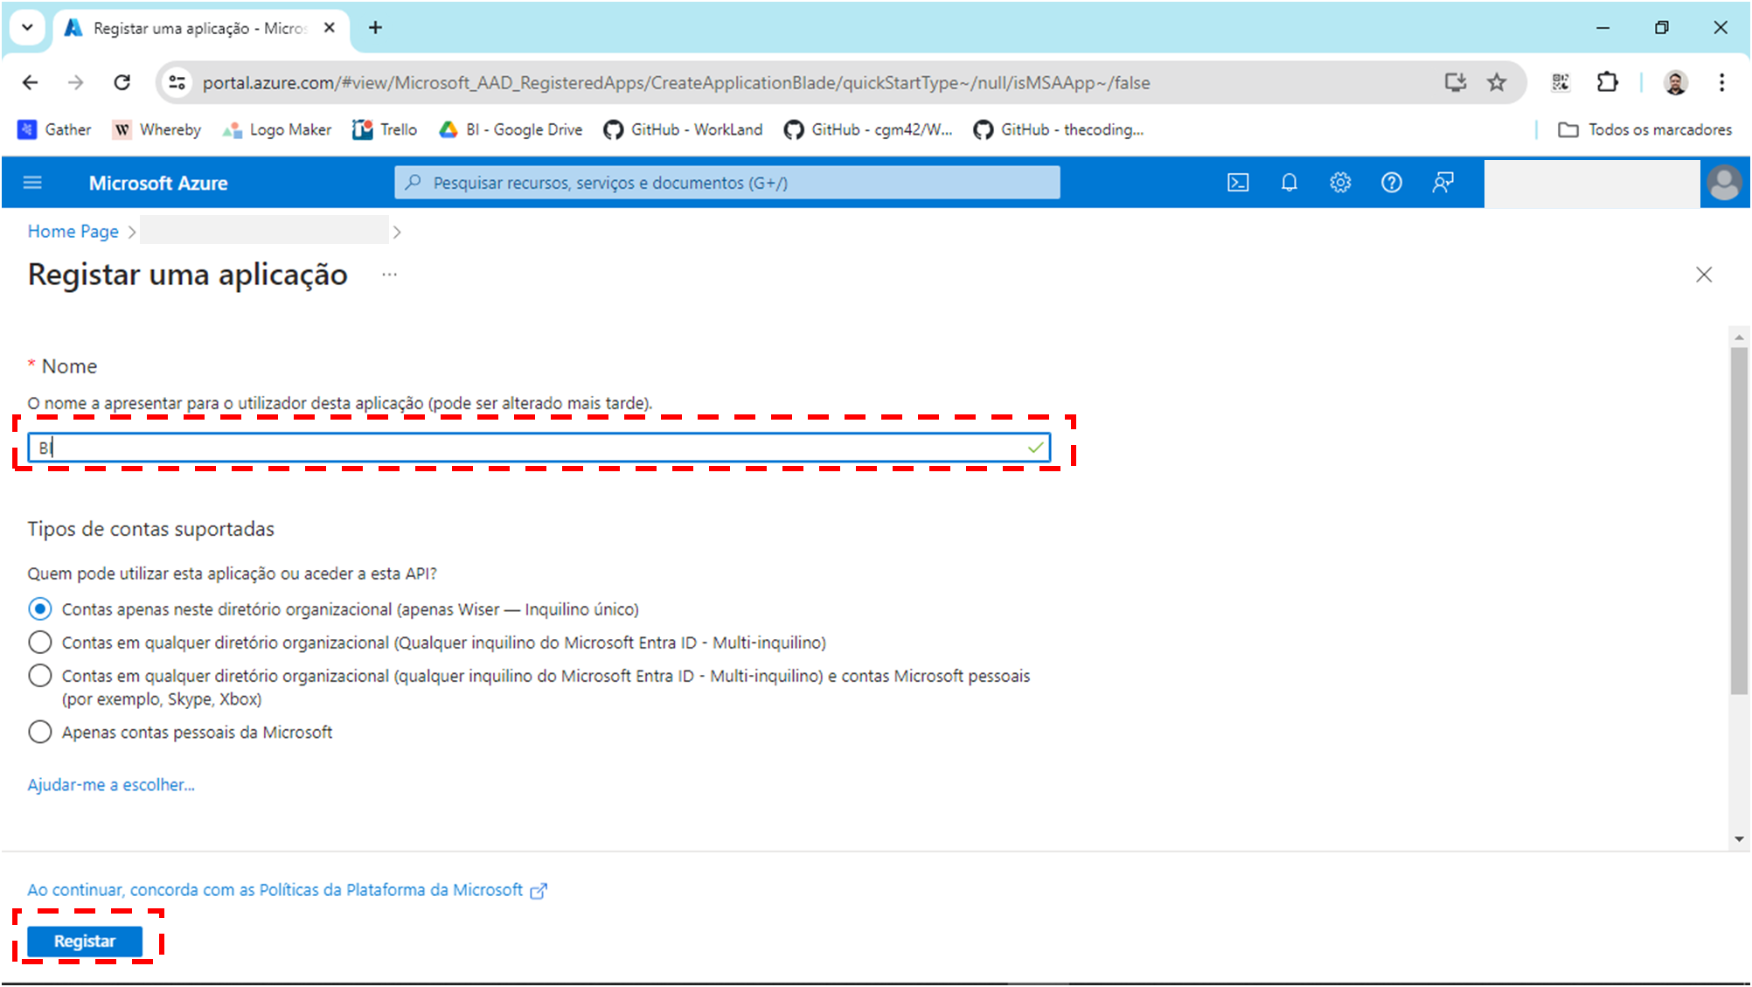Select 'Apenas contas pessoais da Microsoft' option
The width and height of the screenshot is (1752, 987).
coord(40,732)
